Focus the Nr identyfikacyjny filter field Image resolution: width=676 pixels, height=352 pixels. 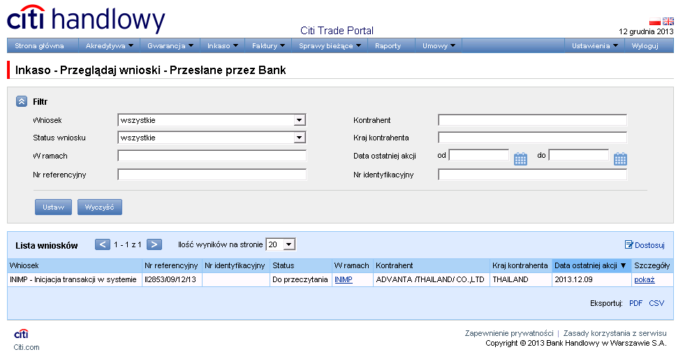click(532, 175)
